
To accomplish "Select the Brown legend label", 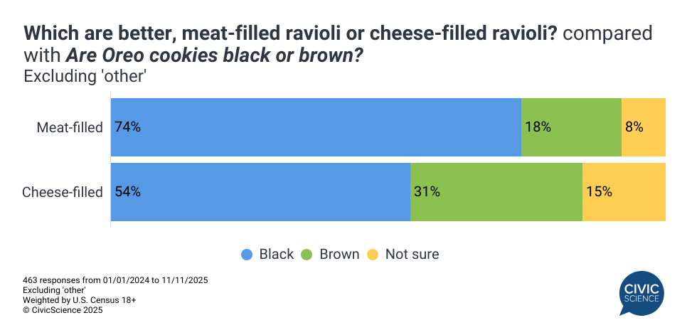I will click(339, 254).
